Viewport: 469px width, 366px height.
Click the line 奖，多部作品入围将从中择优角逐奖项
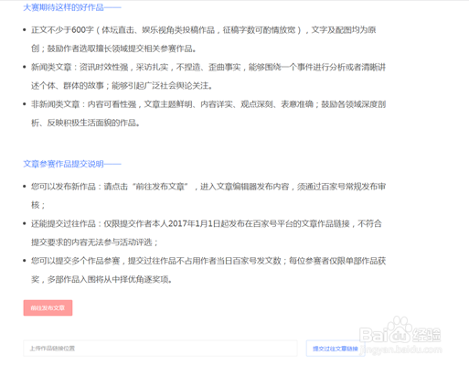101,279
